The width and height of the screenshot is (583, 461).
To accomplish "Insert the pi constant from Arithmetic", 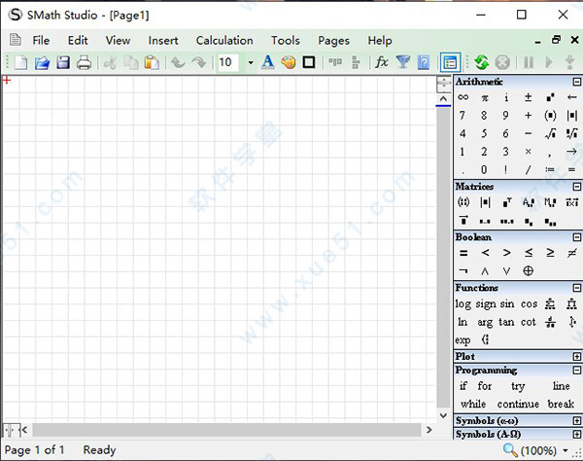I will [485, 98].
